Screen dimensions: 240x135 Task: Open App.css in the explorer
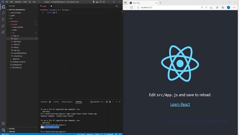(x=16, y=36)
